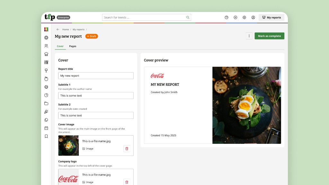Open the three-dot more options menu
The image size is (329, 185).
coord(249,36)
